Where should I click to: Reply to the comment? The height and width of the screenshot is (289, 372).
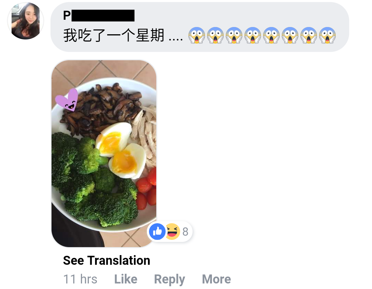(169, 279)
